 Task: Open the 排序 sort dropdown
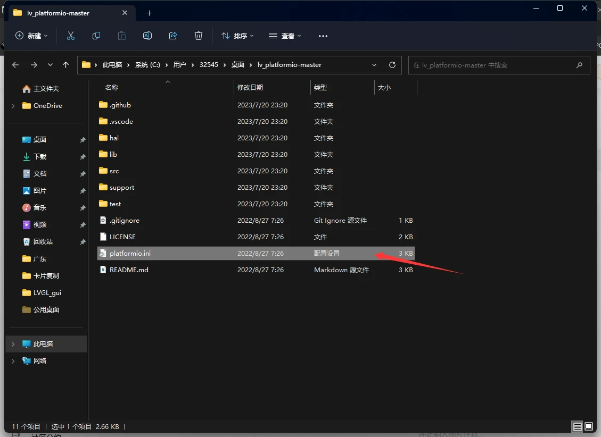click(x=237, y=36)
